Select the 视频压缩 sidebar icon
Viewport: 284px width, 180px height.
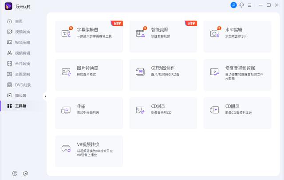9,42
